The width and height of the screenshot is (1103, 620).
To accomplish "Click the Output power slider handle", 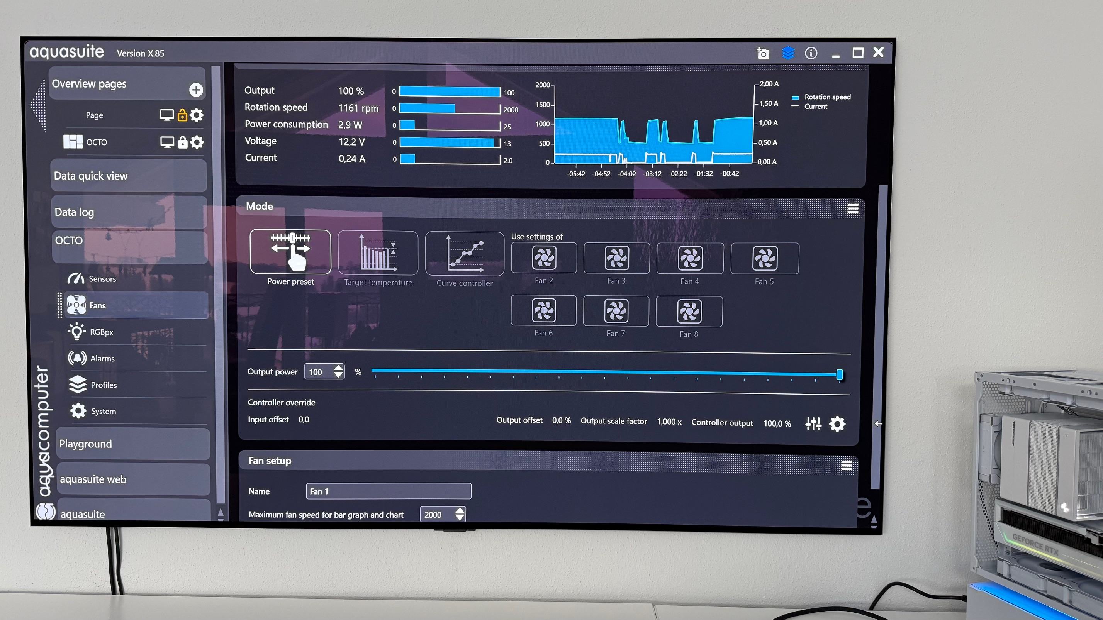I will (x=839, y=375).
